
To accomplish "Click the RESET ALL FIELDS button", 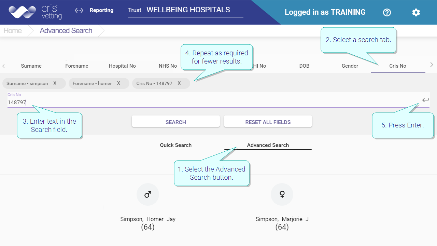I will pos(268,122).
